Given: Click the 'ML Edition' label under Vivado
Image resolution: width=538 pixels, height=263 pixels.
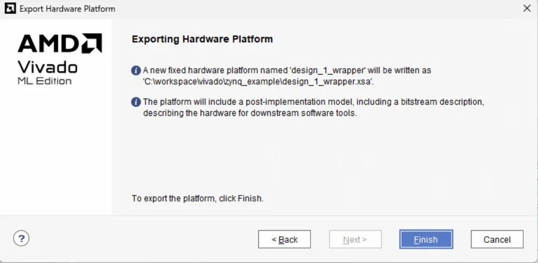Looking at the screenshot, I should [45, 81].
